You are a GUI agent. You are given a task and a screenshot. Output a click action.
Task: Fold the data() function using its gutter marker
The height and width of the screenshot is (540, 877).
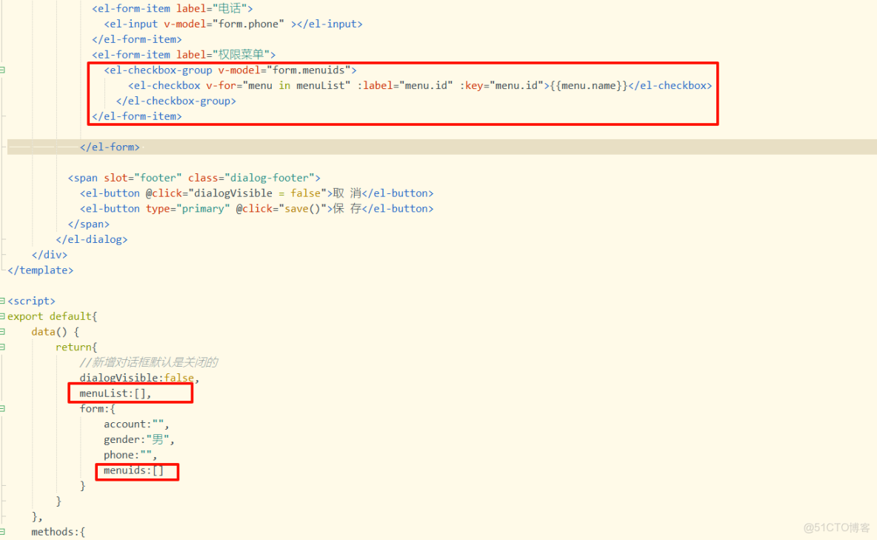click(x=4, y=331)
